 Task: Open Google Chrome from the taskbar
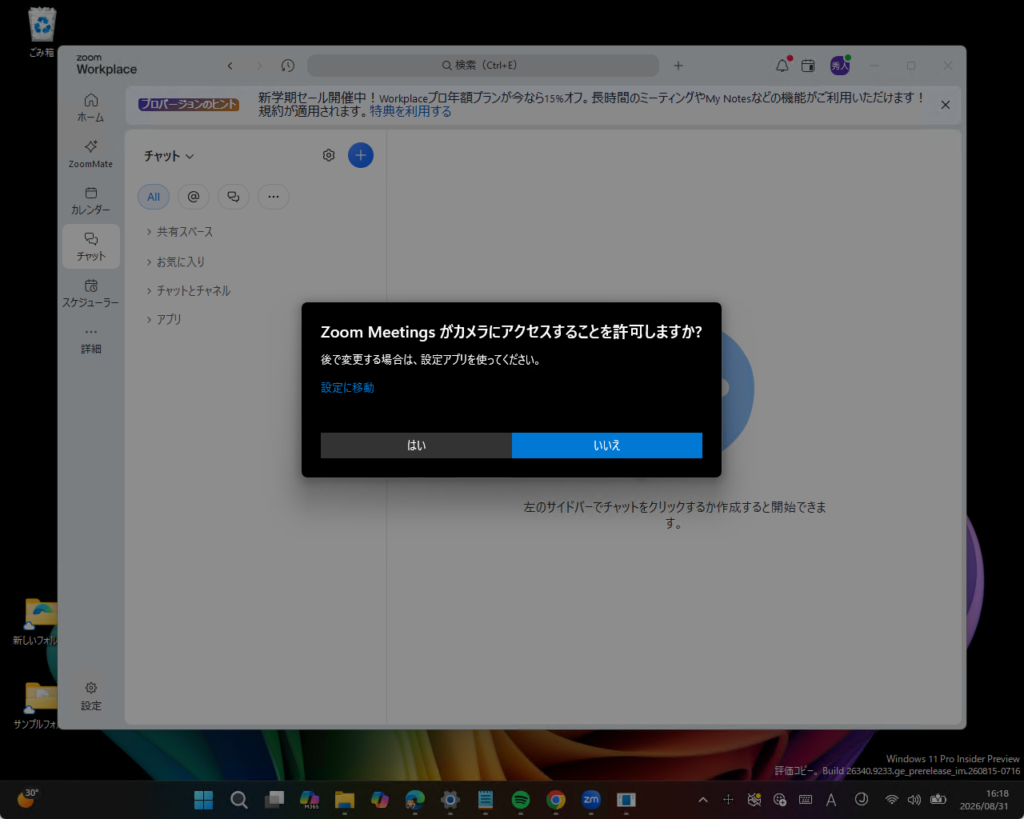pyautogui.click(x=556, y=800)
